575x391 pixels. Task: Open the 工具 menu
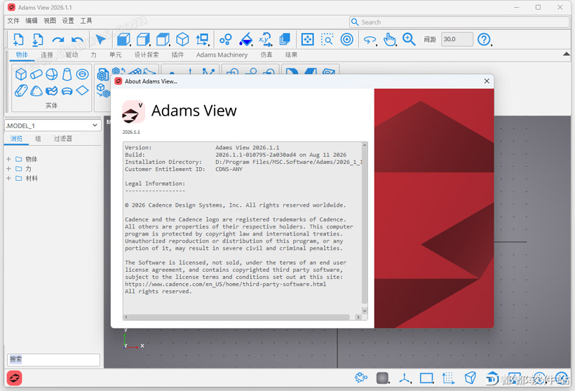tap(86, 21)
